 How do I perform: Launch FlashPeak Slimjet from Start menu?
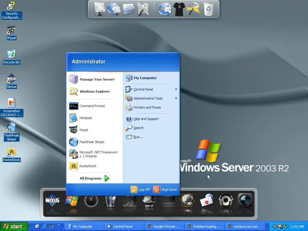point(95,142)
